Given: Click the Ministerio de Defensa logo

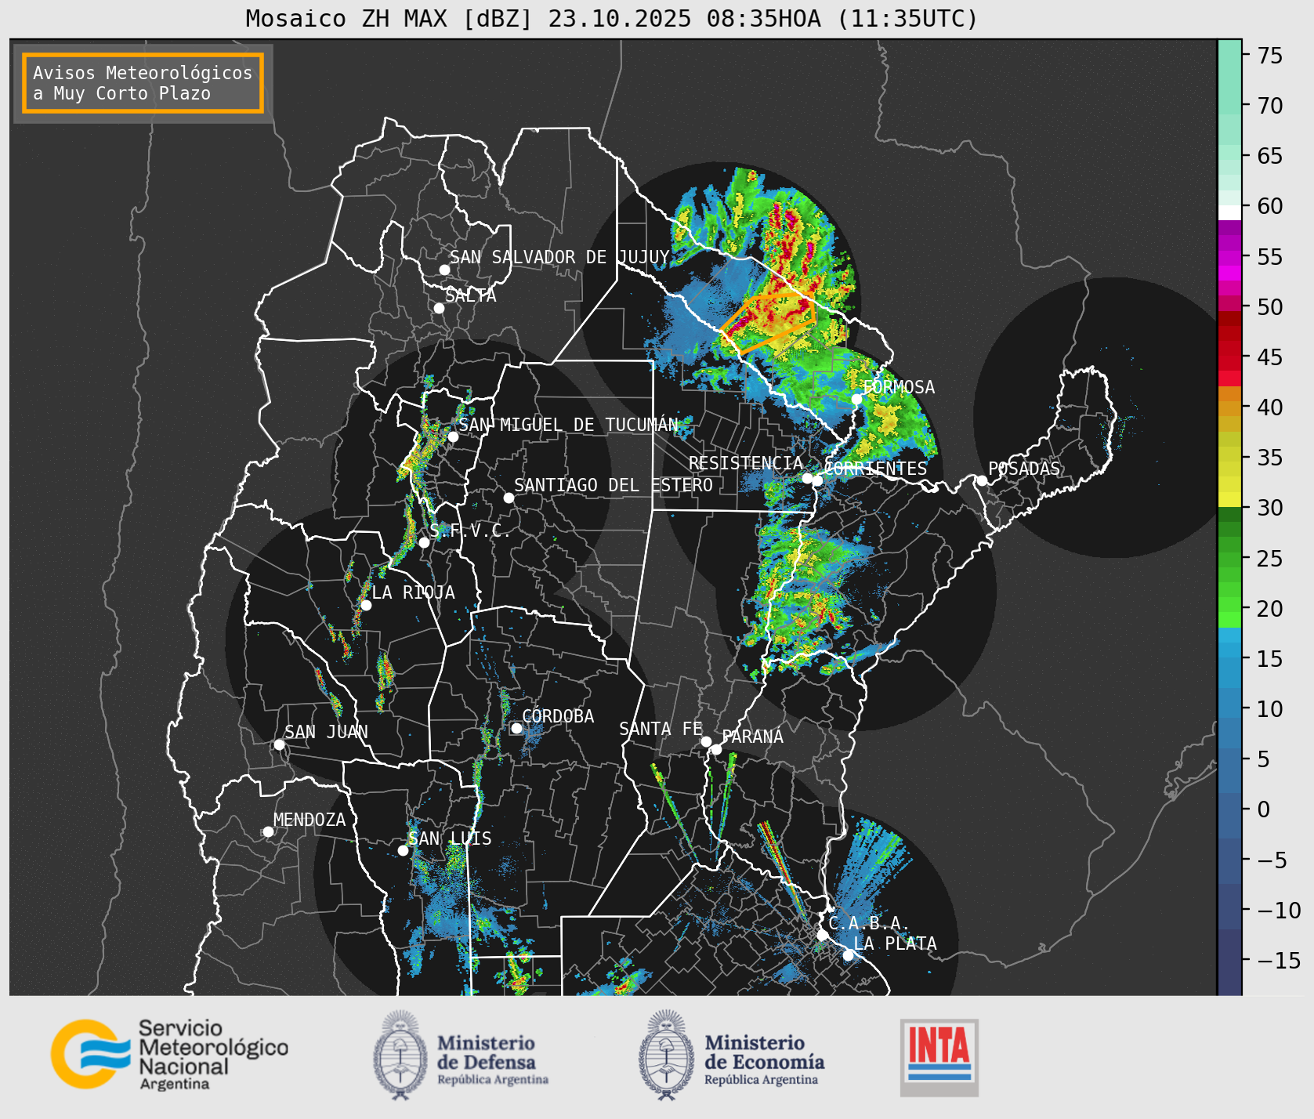Looking at the screenshot, I should (461, 1055).
